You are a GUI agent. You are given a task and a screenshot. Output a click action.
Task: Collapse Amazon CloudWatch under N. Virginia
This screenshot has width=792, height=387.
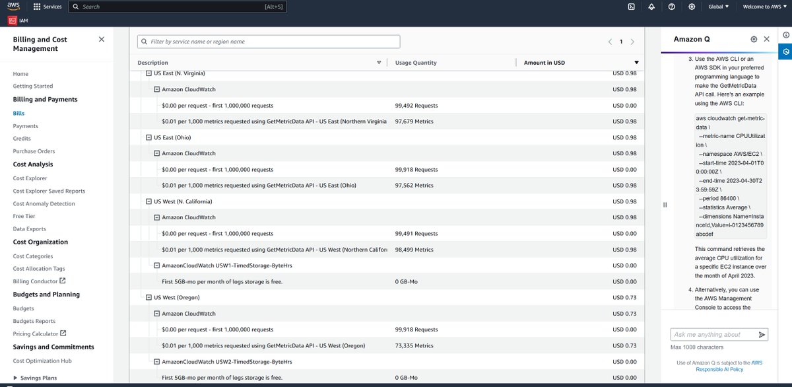(x=156, y=89)
